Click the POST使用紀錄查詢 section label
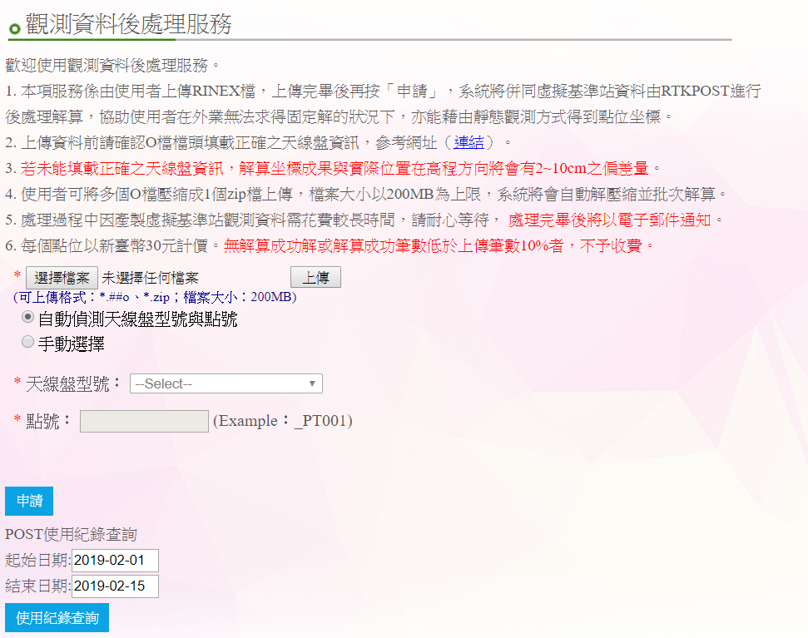Viewport: 808px width, 638px height. pos(71,535)
